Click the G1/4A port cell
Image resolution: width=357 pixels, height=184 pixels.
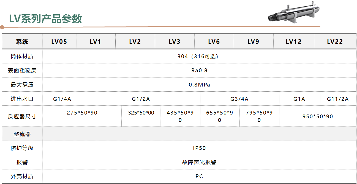coord(62,99)
